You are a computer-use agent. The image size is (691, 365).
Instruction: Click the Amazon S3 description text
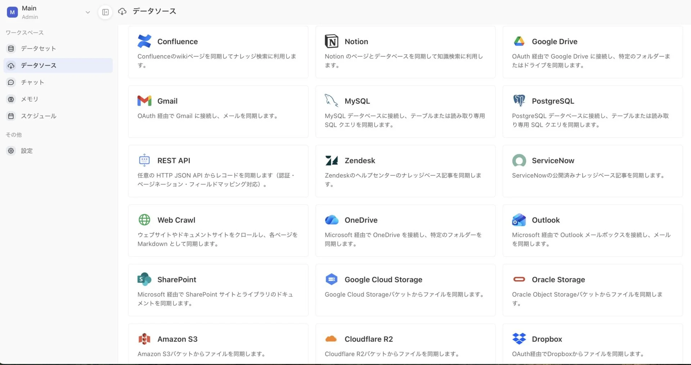tap(202, 354)
